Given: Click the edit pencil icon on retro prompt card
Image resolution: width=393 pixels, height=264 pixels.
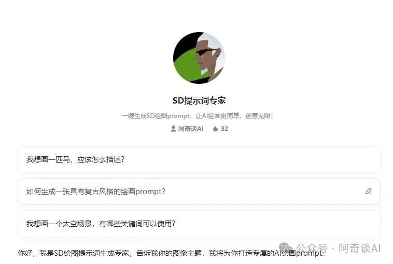Looking at the screenshot, I should click(x=368, y=192).
